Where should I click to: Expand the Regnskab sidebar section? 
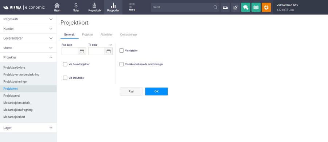pyautogui.click(x=28, y=19)
